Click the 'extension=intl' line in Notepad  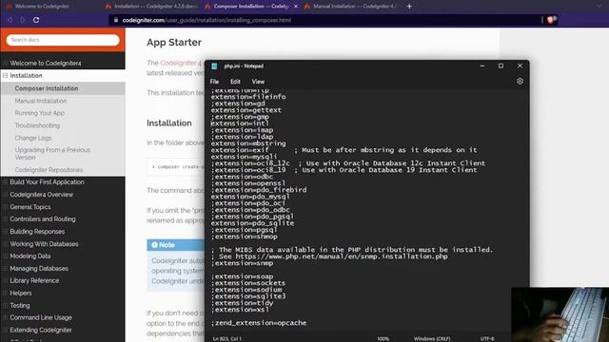tap(240, 123)
